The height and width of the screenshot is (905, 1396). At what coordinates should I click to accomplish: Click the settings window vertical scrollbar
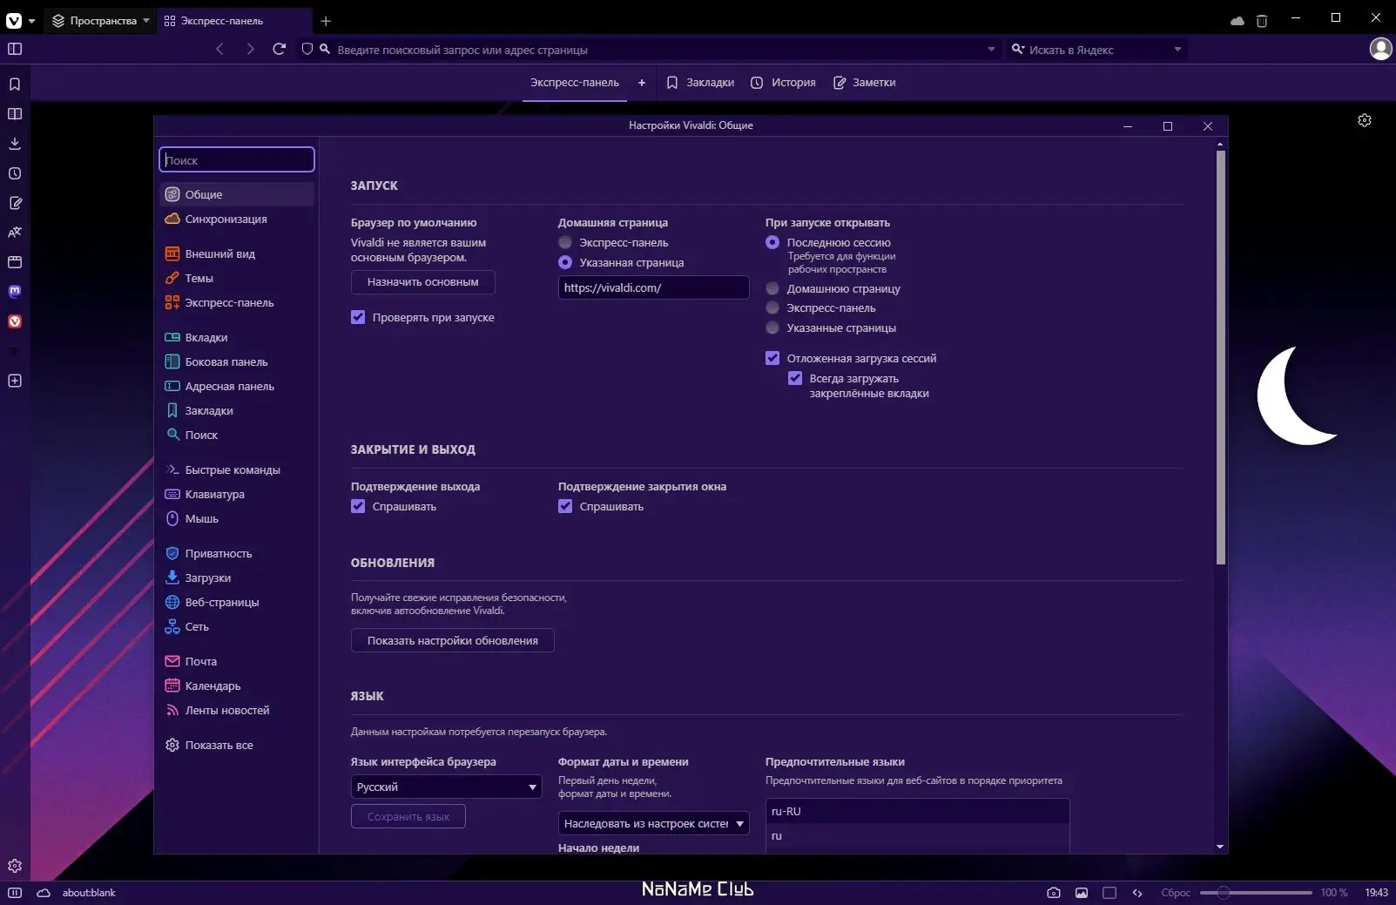(1220, 357)
